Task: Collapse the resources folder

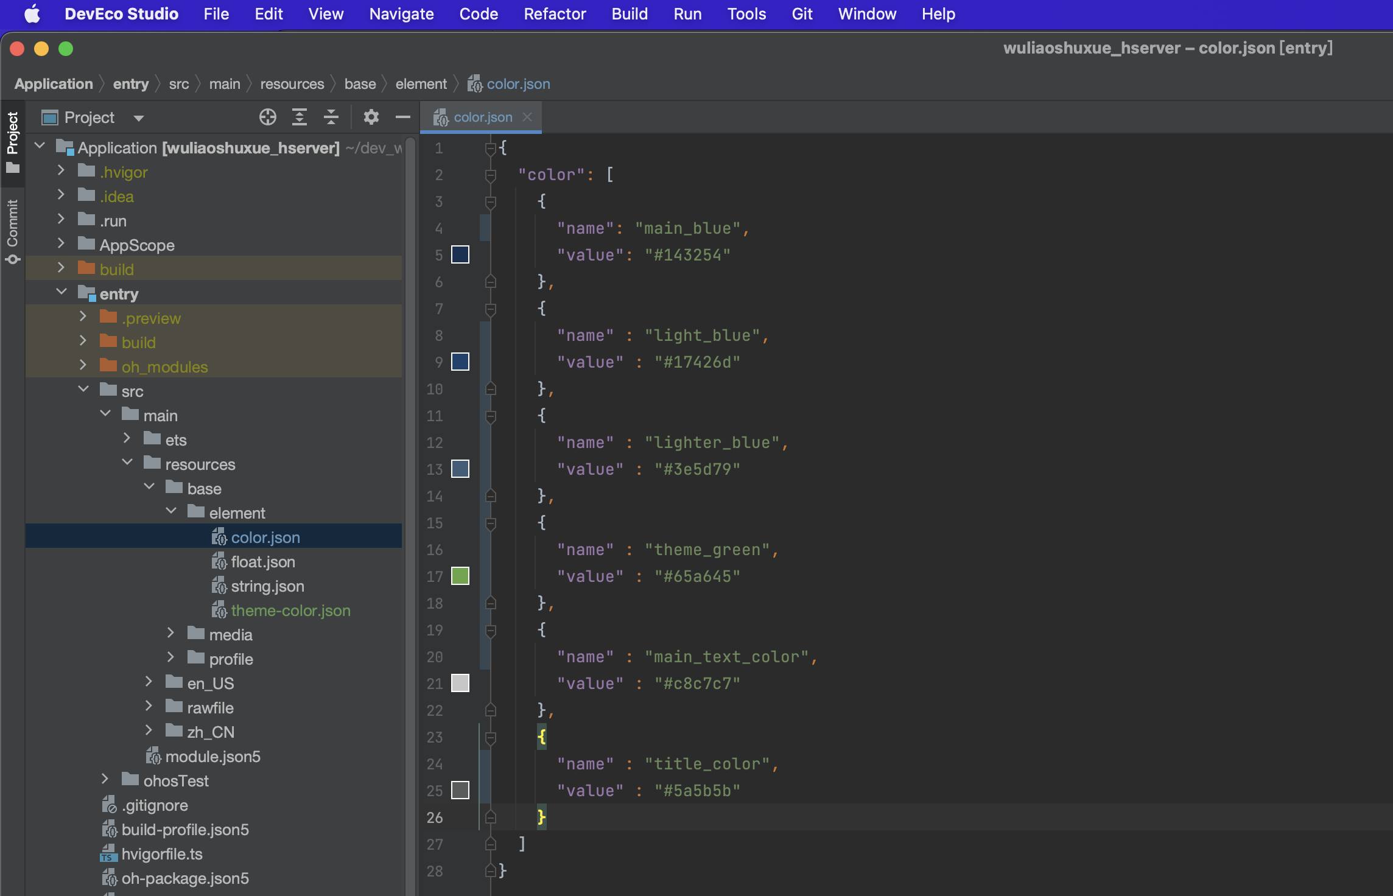Action: tap(127, 463)
